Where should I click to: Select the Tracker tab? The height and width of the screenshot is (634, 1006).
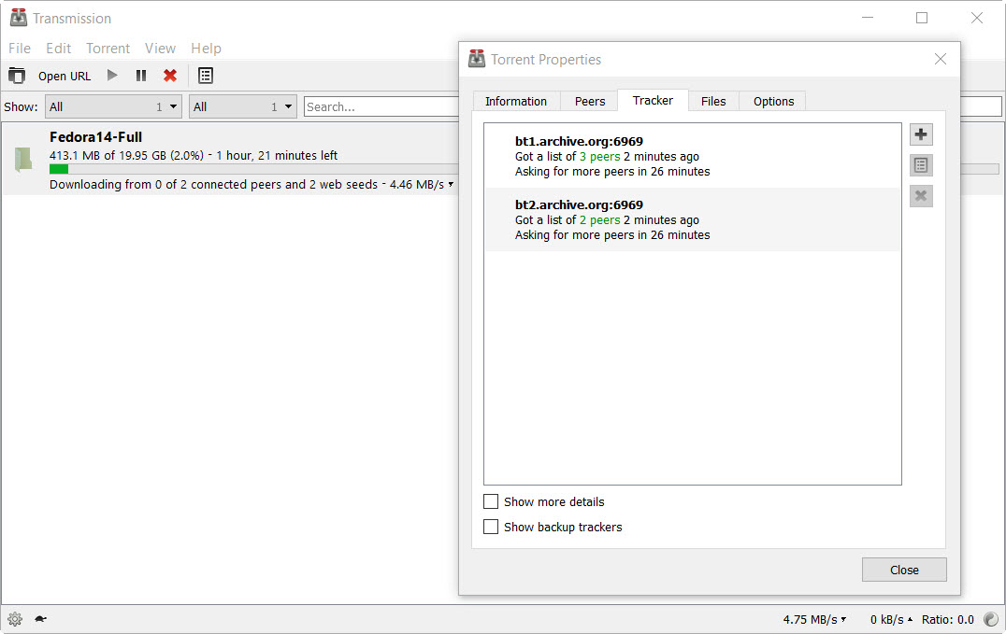pyautogui.click(x=653, y=100)
